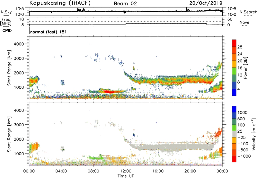This screenshot has height=178, width=257.
Task: Click the Nave legend label
Action: 244,22
